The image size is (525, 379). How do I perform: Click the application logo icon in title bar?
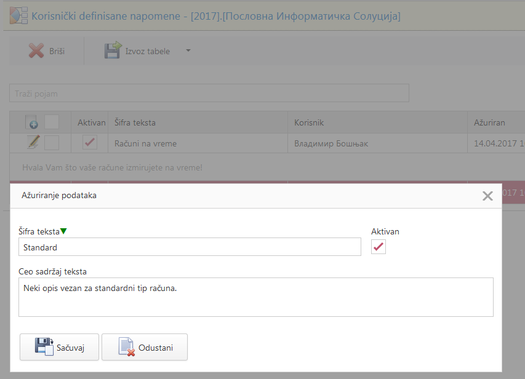point(18,16)
